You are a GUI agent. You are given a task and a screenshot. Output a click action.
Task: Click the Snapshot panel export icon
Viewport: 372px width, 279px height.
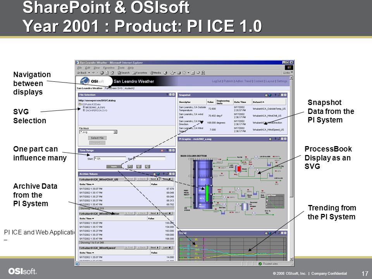click(267, 95)
